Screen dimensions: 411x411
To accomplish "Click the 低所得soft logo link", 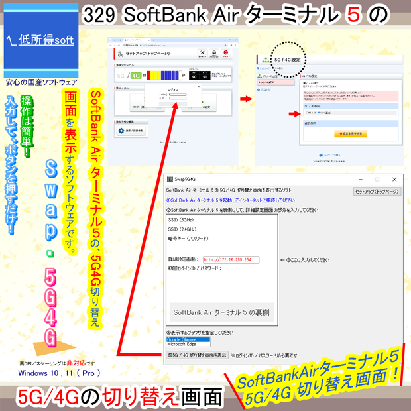I will 40,40.
